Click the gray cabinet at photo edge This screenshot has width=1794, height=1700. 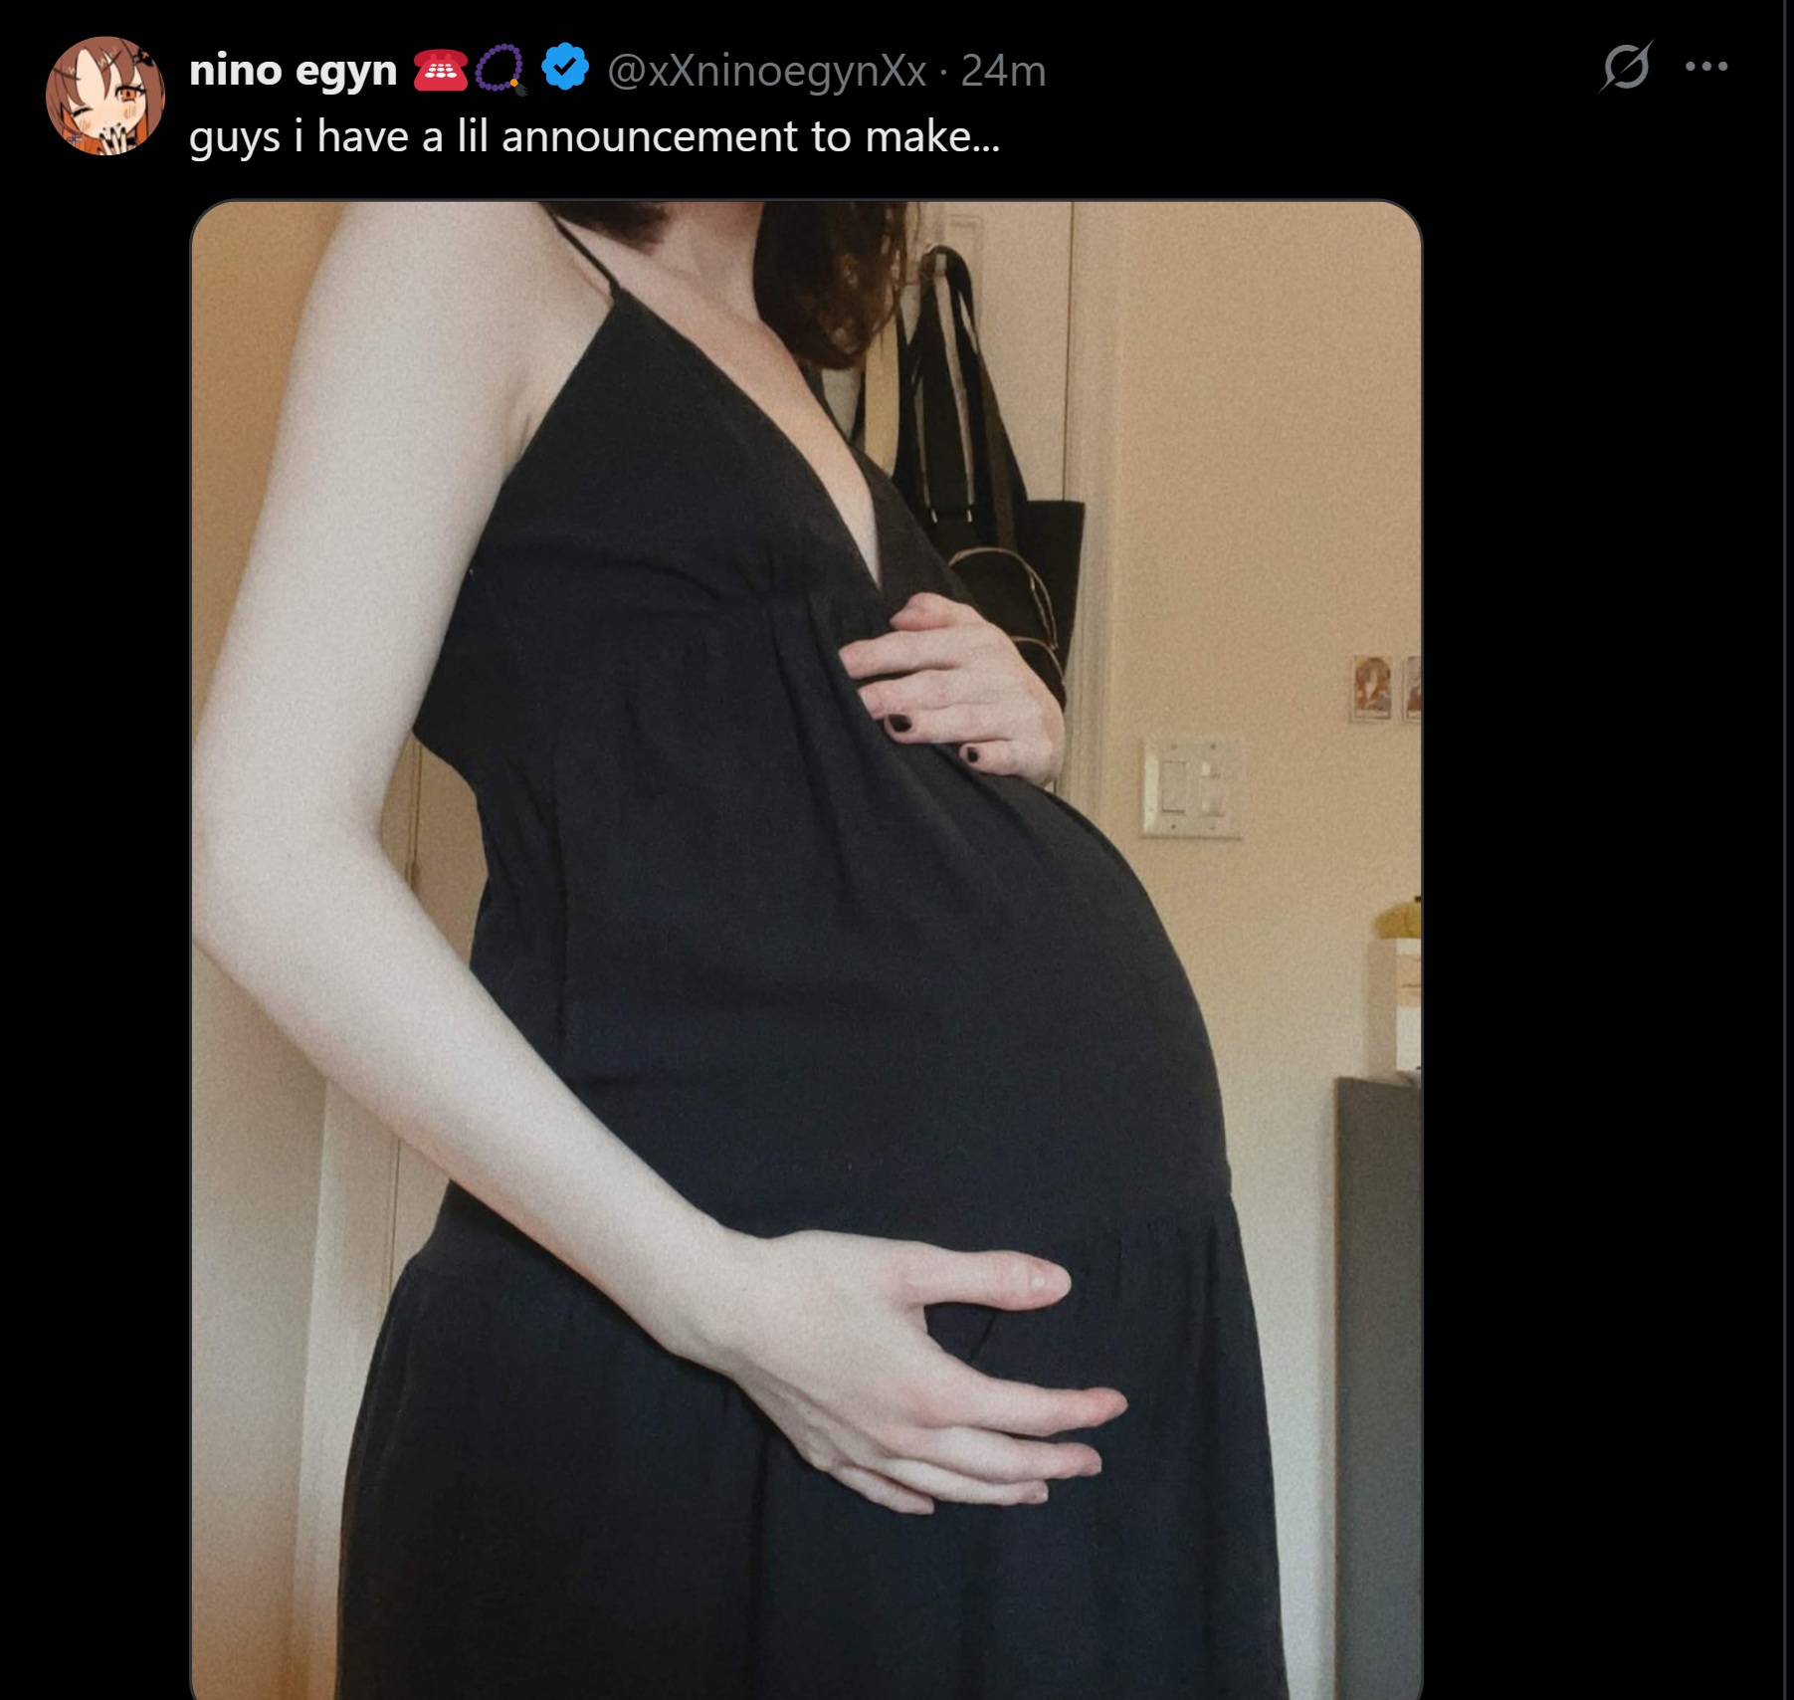pyautogui.click(x=1378, y=1383)
